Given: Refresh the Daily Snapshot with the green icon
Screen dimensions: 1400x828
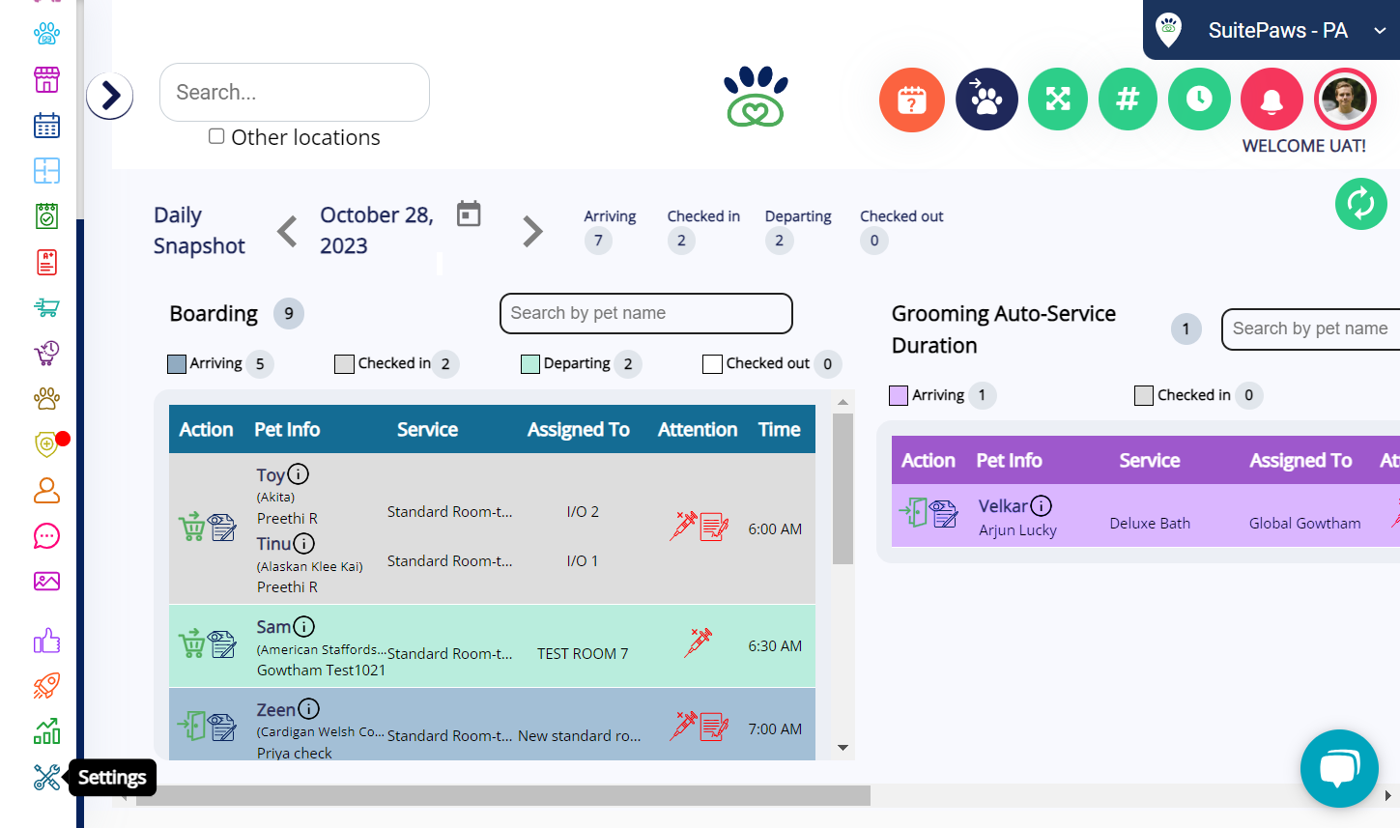Looking at the screenshot, I should [1361, 204].
